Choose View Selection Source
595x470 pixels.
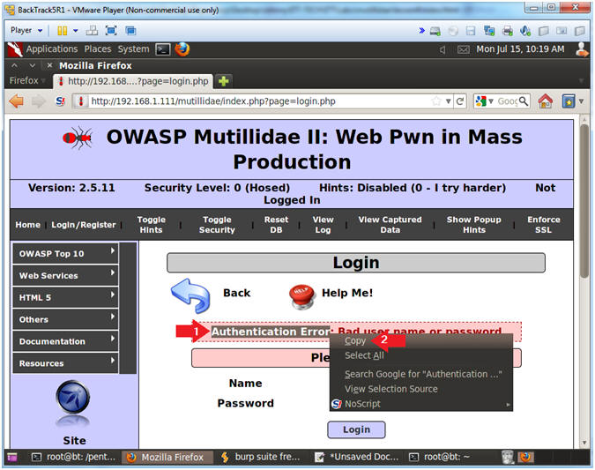(x=421, y=389)
